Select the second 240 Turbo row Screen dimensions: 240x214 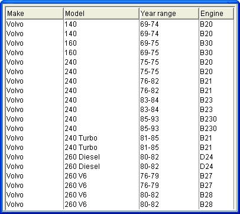[120, 148]
